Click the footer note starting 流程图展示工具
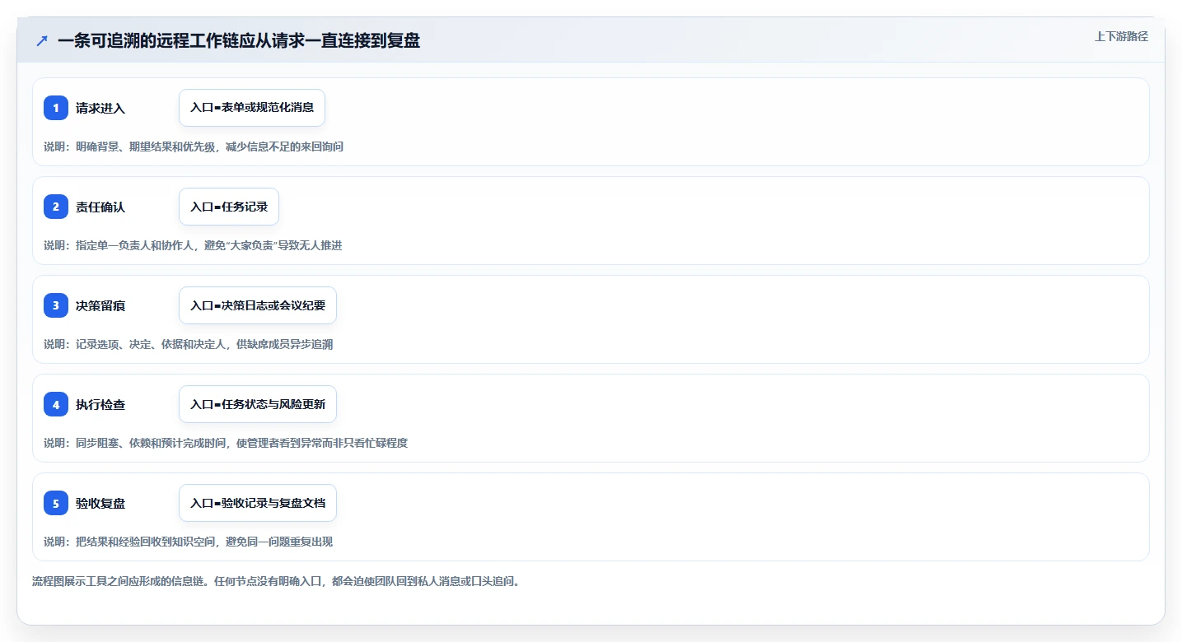The width and height of the screenshot is (1182, 642). pyautogui.click(x=276, y=581)
